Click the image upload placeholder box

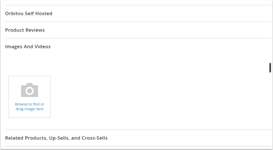coord(30,97)
